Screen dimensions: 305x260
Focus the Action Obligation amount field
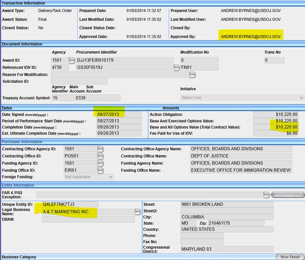pyautogui.click(x=275, y=114)
